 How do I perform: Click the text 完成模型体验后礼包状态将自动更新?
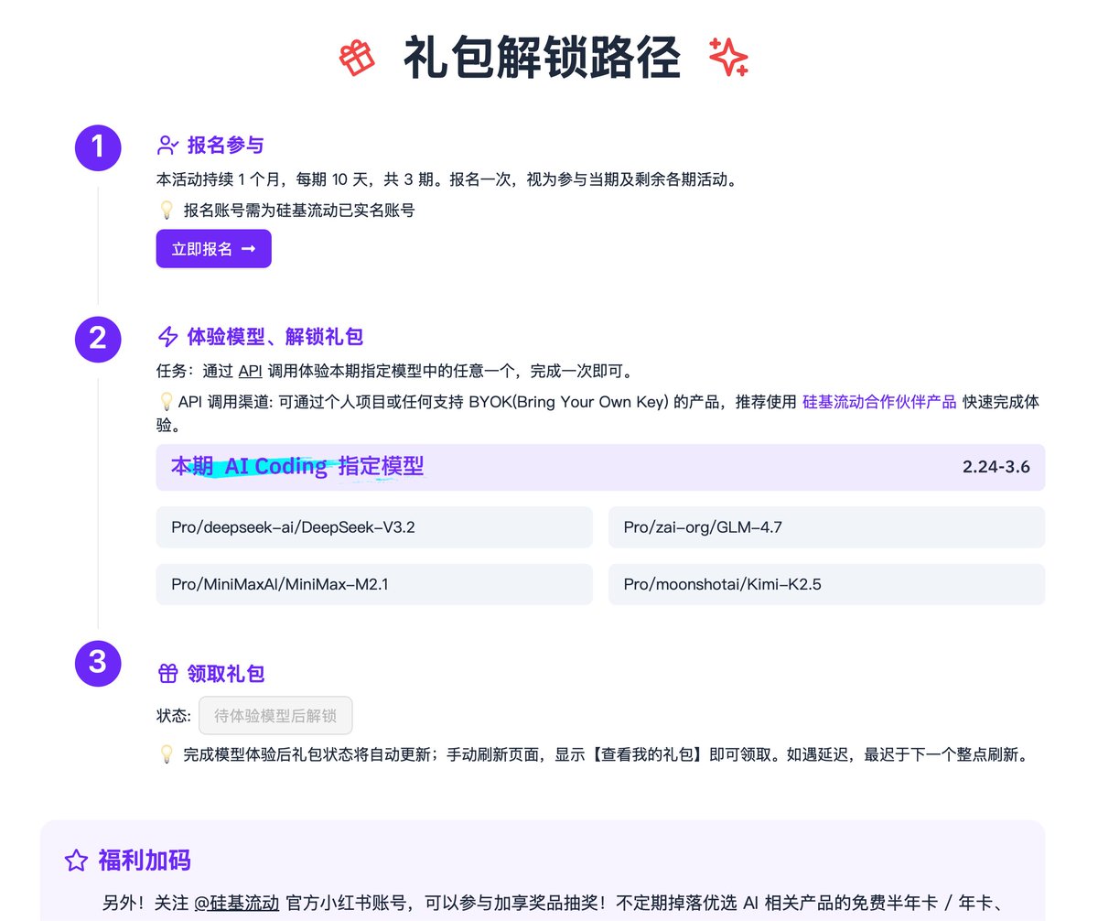[308, 755]
